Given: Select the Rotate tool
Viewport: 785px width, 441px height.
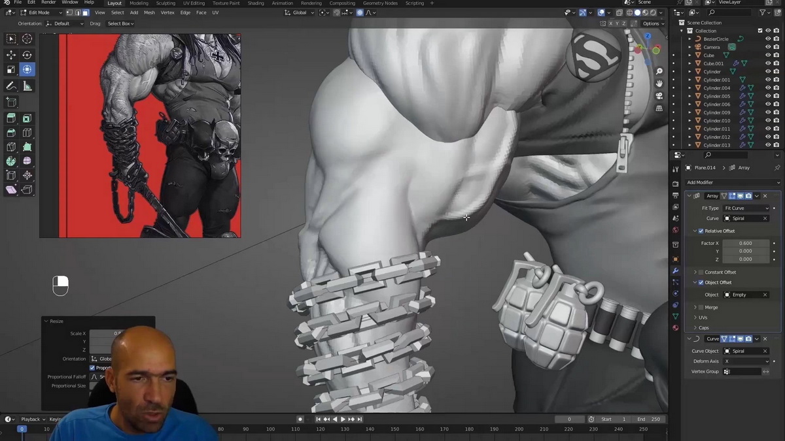Looking at the screenshot, I should tap(27, 55).
